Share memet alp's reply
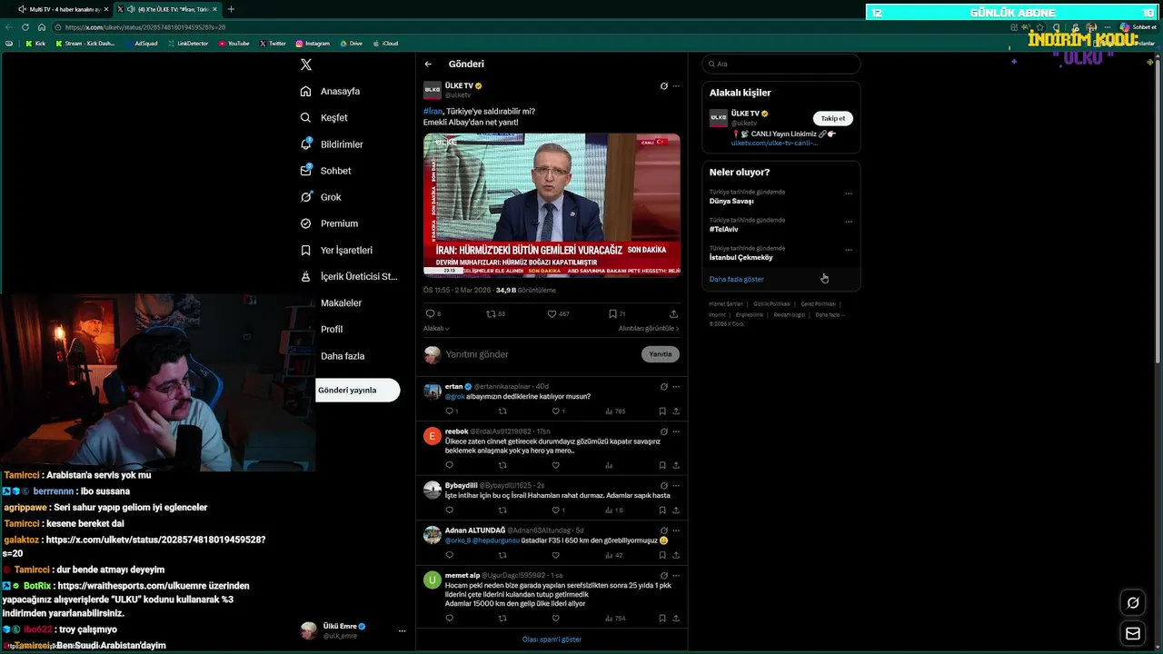The height and width of the screenshot is (654, 1163). (x=676, y=619)
